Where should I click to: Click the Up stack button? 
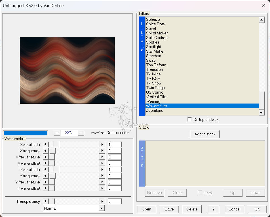click(x=233, y=193)
